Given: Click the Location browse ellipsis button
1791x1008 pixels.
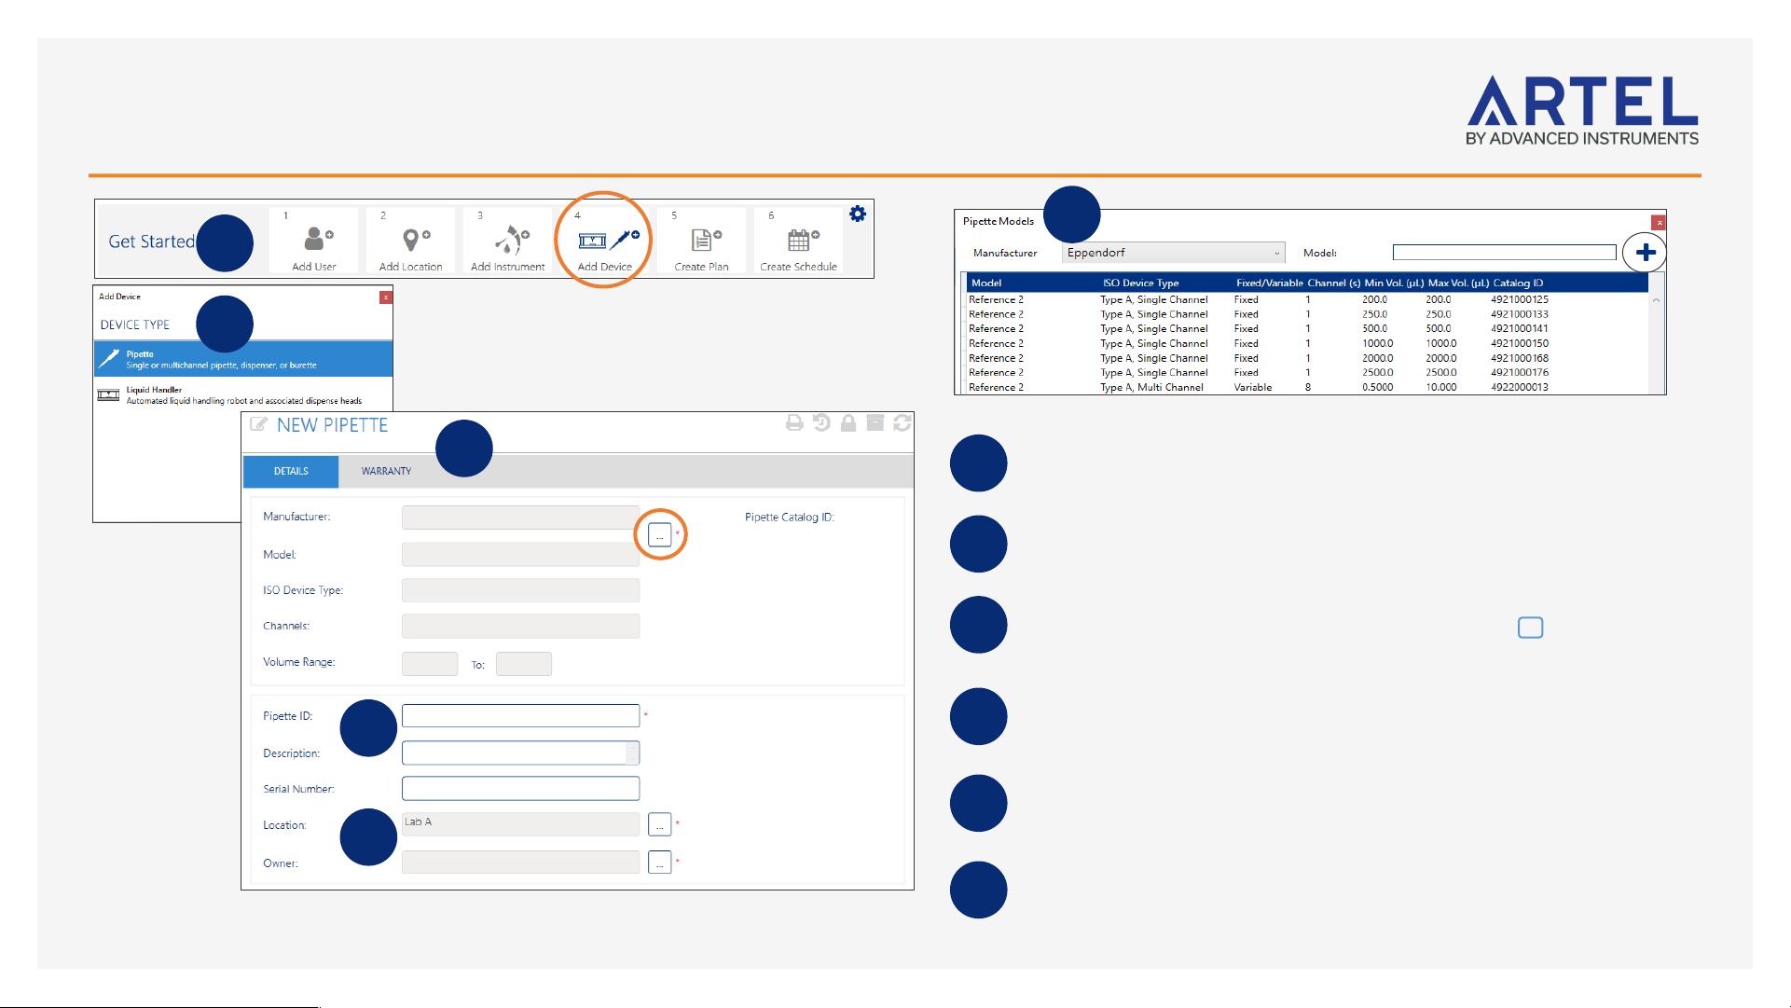Looking at the screenshot, I should coord(659,824).
